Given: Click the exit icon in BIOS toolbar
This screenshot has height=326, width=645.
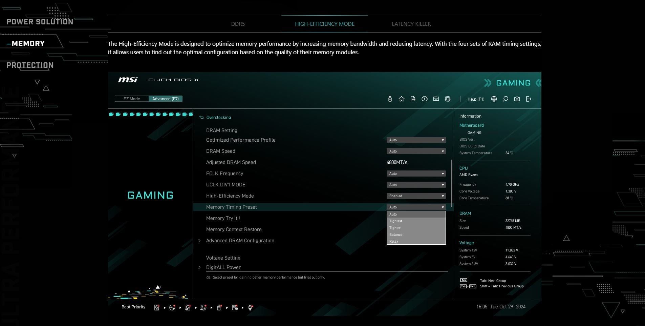Looking at the screenshot, I should point(529,99).
